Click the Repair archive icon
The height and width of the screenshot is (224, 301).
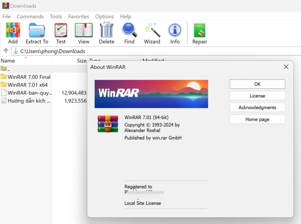point(200,33)
